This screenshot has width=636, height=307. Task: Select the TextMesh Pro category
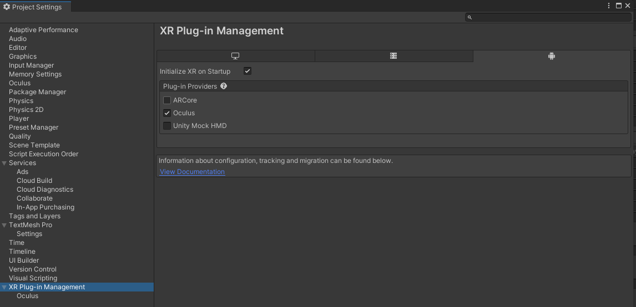point(31,225)
